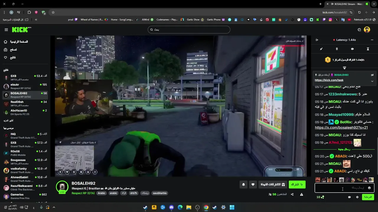
Task: Open emoji picker in message box
Action: (x=369, y=188)
